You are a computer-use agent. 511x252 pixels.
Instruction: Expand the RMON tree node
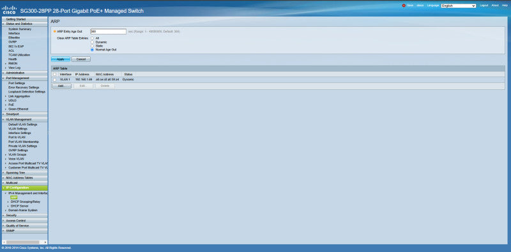(x=6, y=64)
